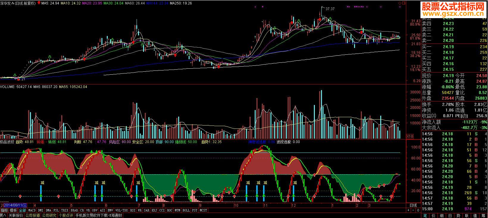
Task: Switch indicator to TRIX
Action: coord(65,210)
